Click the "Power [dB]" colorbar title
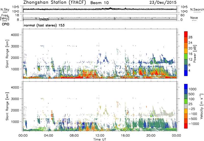The image size is (204, 141). point(195,54)
